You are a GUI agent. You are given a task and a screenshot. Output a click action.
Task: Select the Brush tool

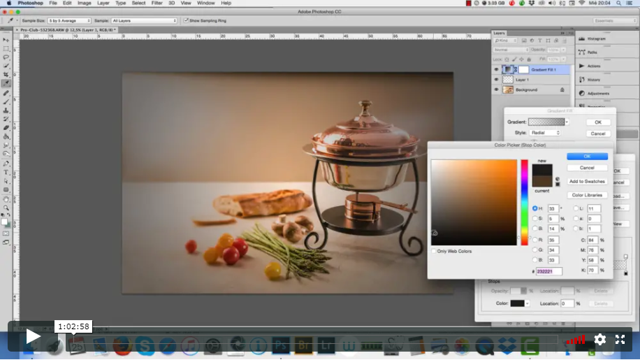point(6,101)
